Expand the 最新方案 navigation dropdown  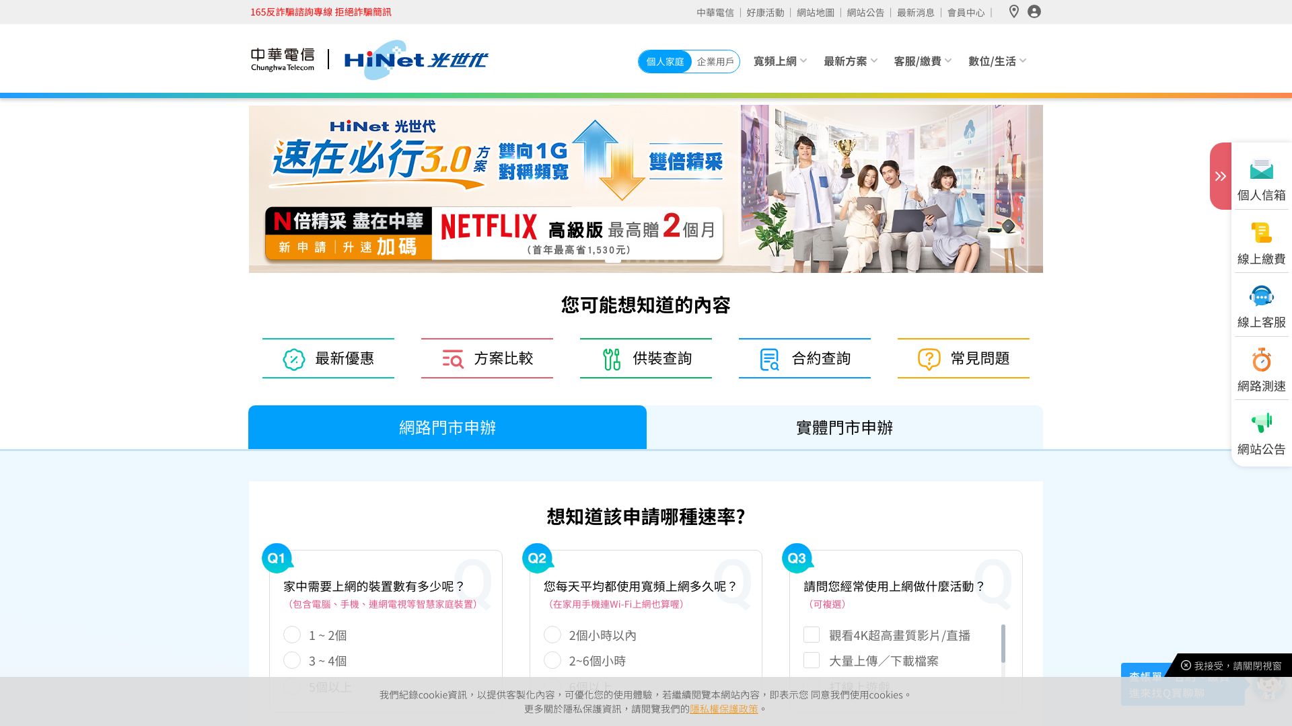(850, 61)
